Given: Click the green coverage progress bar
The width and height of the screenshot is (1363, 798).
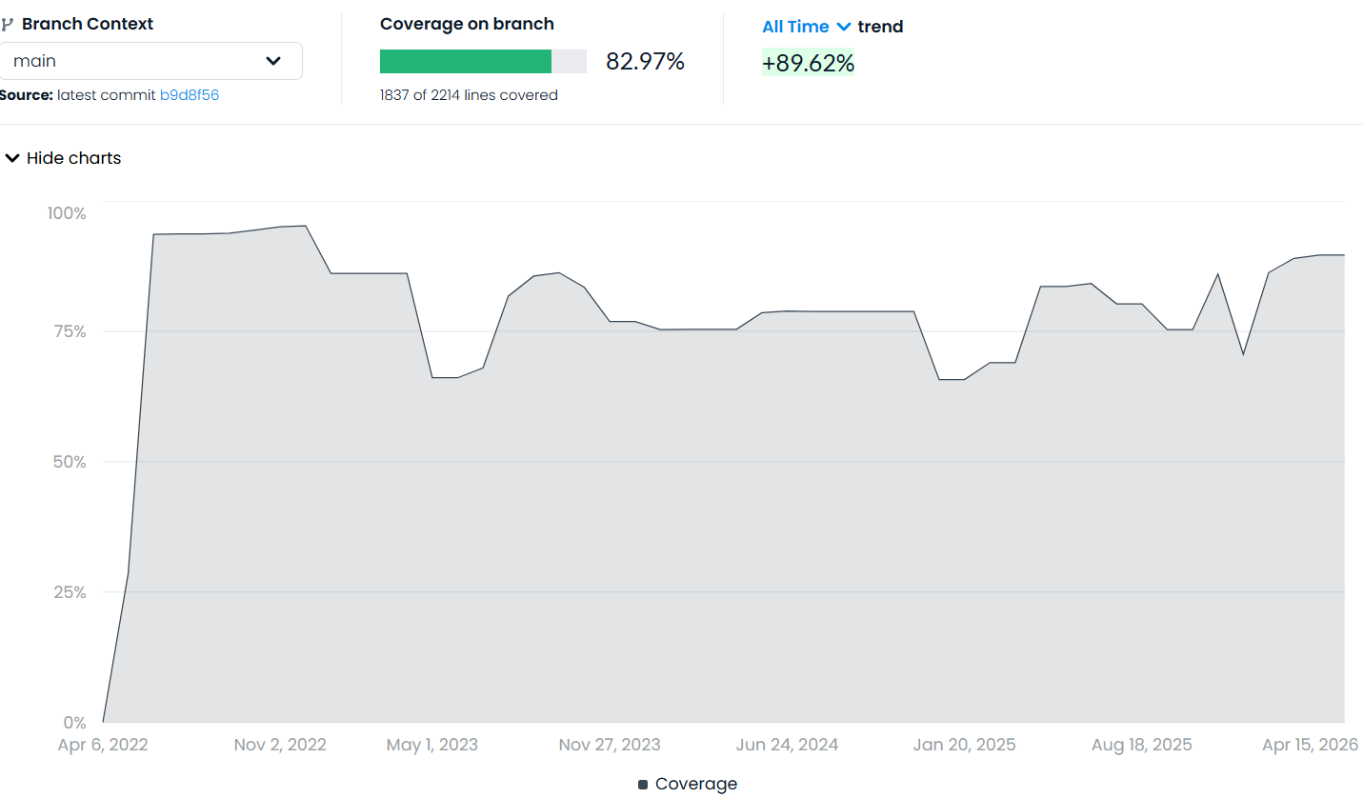Looking at the screenshot, I should pos(465,62).
